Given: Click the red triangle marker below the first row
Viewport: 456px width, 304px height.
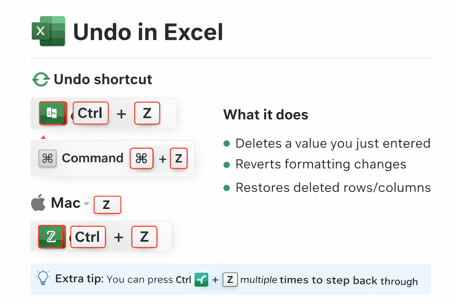Looking at the screenshot, I should 43,137.
